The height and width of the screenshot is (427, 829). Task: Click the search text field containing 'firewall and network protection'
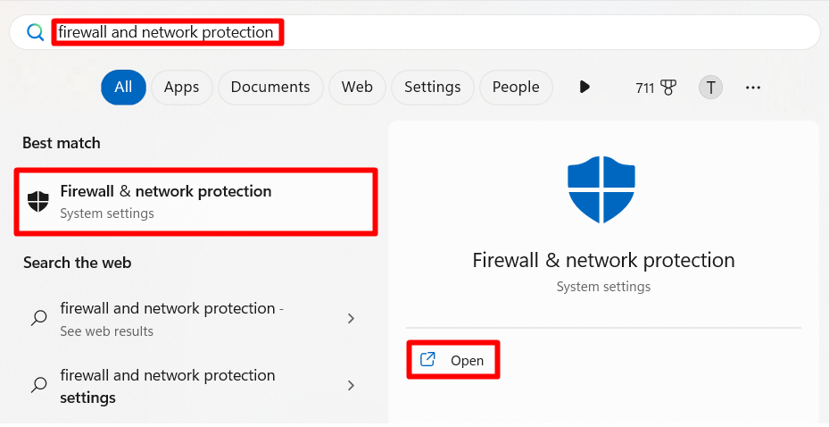coord(414,32)
